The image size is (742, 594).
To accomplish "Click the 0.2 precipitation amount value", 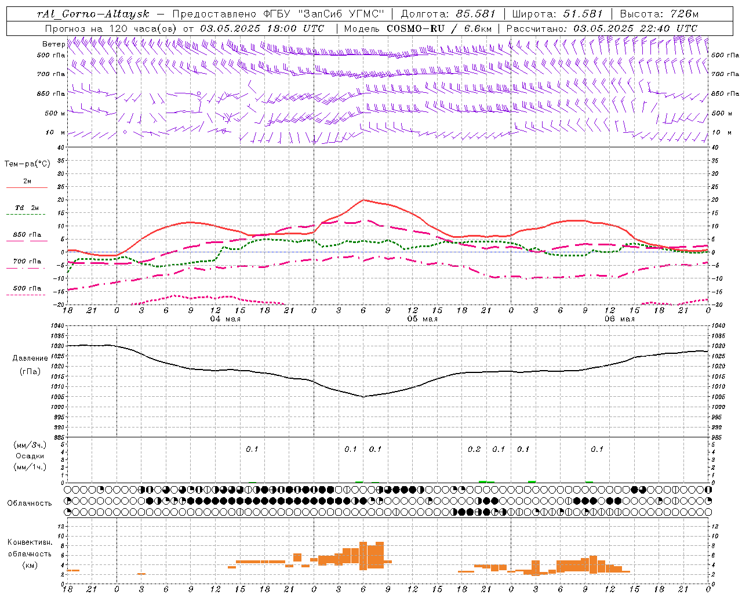I will pyautogui.click(x=474, y=449).
